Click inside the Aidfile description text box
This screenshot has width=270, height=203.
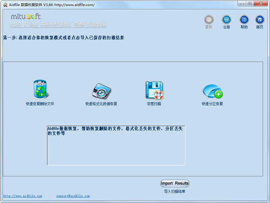pyautogui.click(x=116, y=145)
